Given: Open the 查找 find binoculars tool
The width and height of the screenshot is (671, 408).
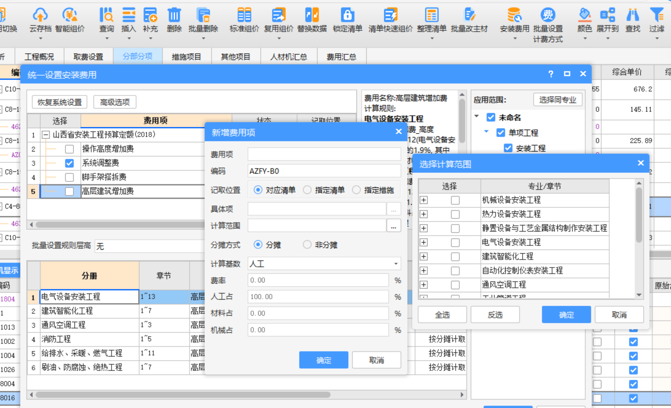Looking at the screenshot, I should click(x=633, y=20).
